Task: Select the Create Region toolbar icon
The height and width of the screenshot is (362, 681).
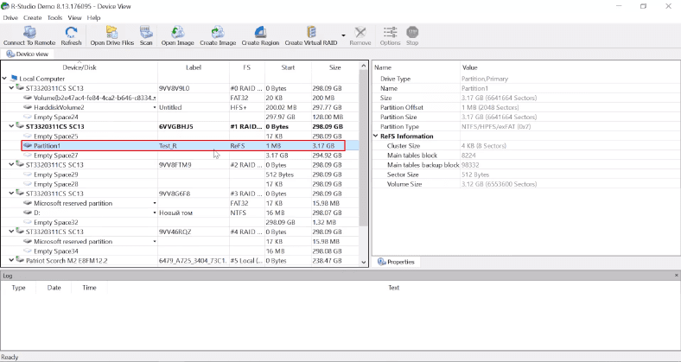Action: 259,32
